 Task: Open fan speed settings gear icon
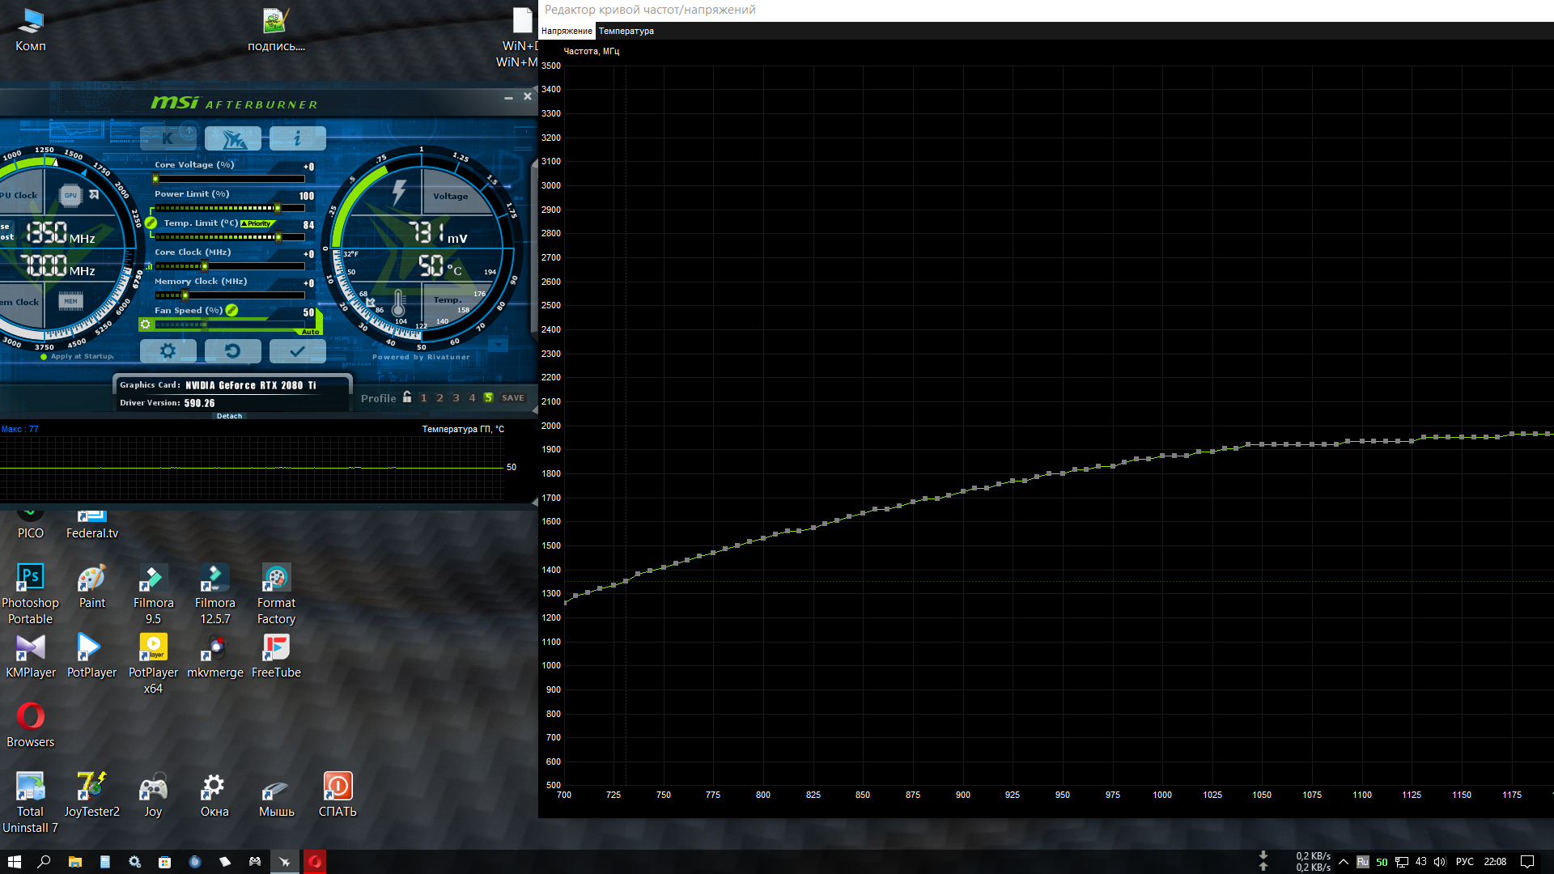tap(146, 325)
